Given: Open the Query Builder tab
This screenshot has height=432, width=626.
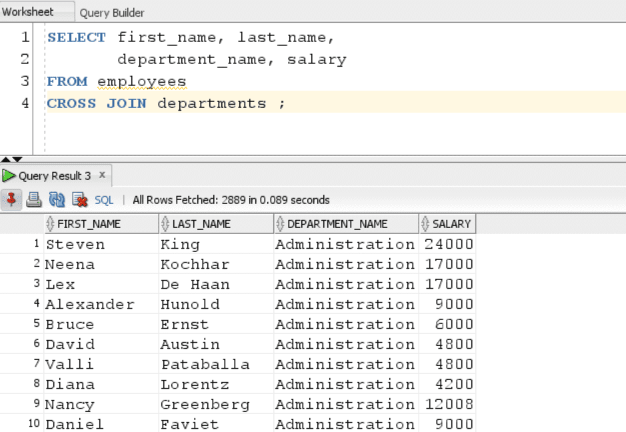Looking at the screenshot, I should 112,13.
